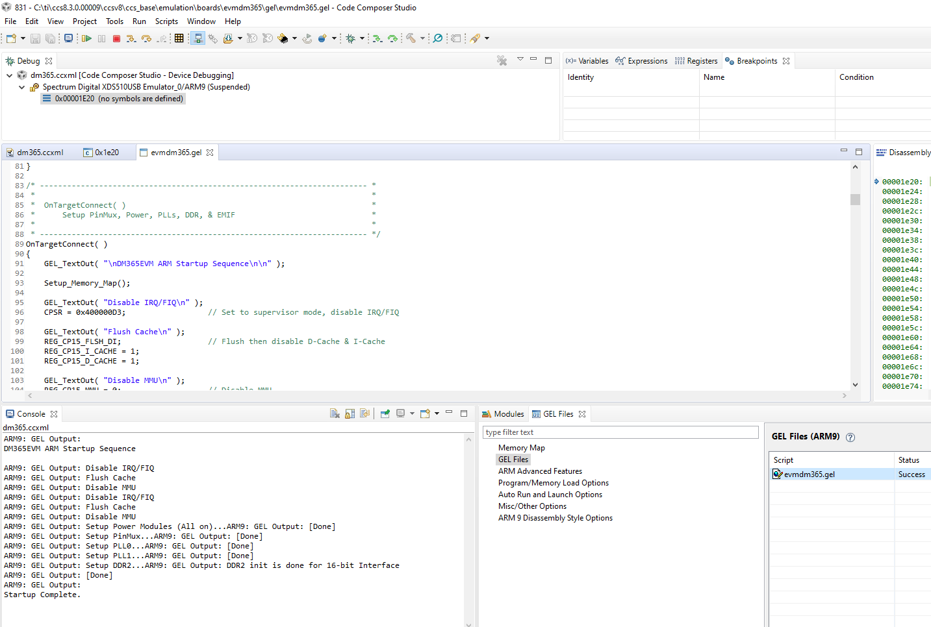Click the grid/table icon in main toolbar
Viewport: 931px width, 627px height.
click(179, 38)
